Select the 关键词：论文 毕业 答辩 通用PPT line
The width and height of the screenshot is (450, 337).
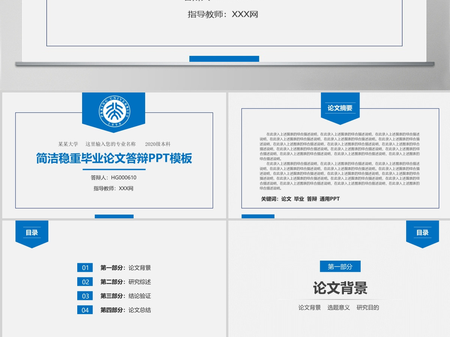click(300, 199)
